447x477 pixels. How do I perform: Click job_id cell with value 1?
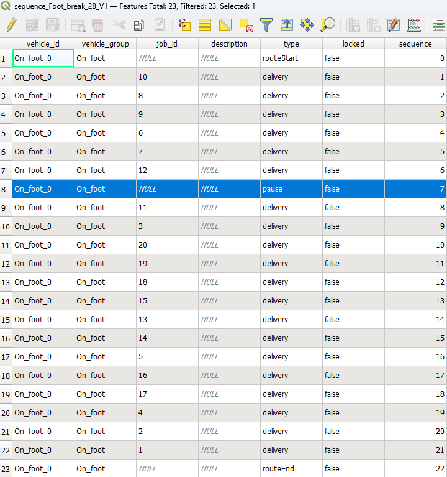pyautogui.click(x=167, y=450)
